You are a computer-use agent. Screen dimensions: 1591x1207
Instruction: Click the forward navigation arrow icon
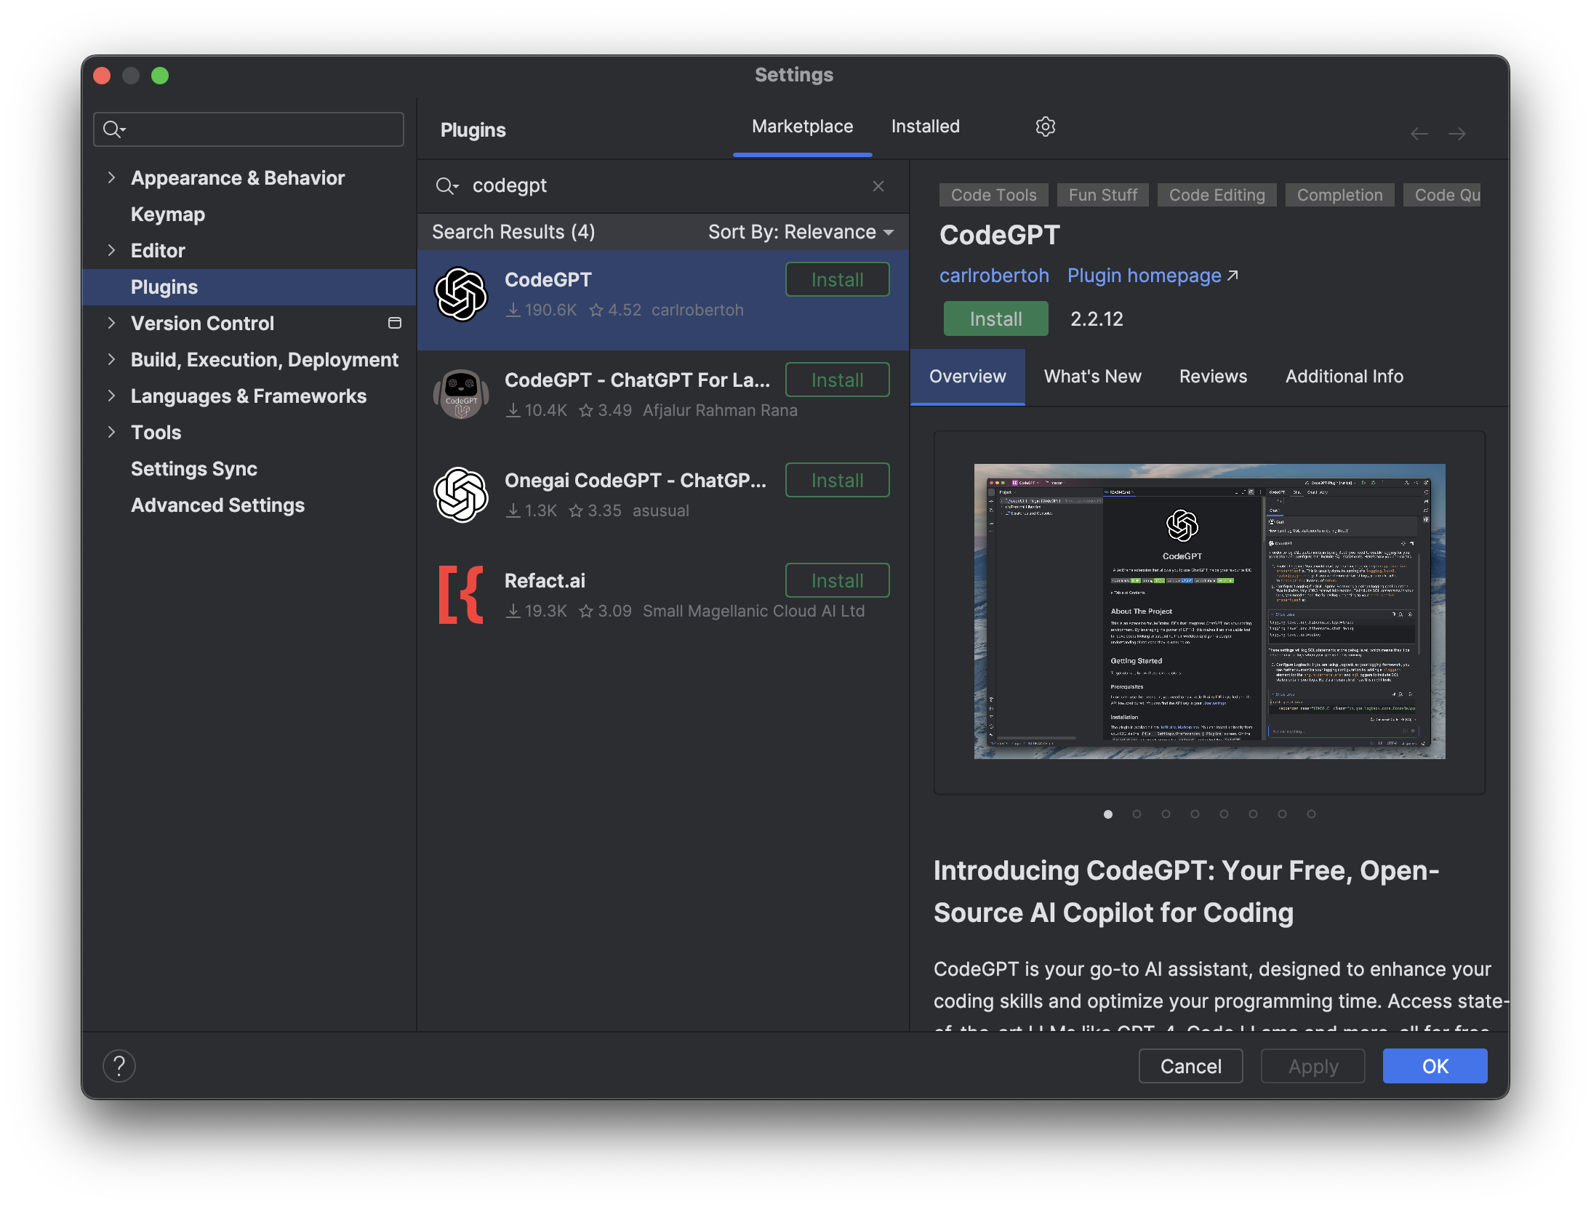[1456, 134]
